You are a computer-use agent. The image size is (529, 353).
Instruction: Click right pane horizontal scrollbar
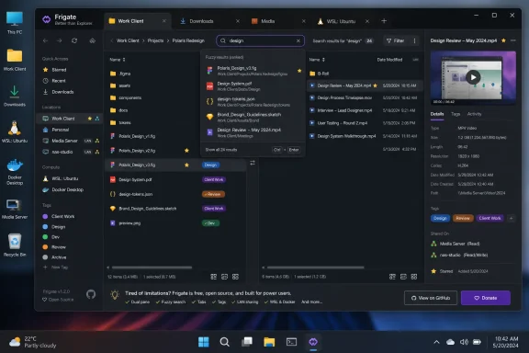(x=315, y=268)
